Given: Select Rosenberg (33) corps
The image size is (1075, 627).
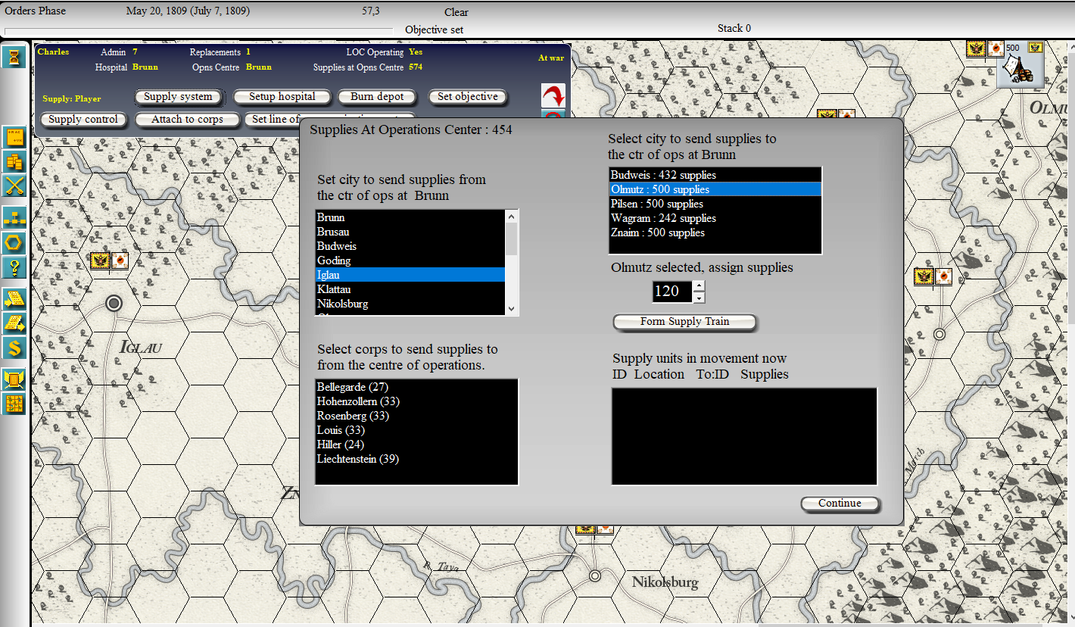Looking at the screenshot, I should pyautogui.click(x=416, y=416).
